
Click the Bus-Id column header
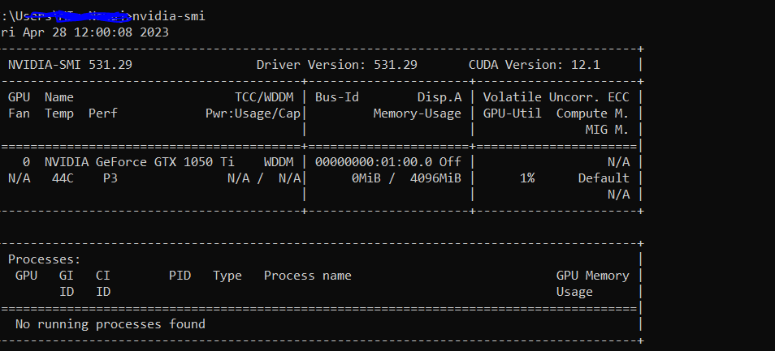pyautogui.click(x=336, y=97)
